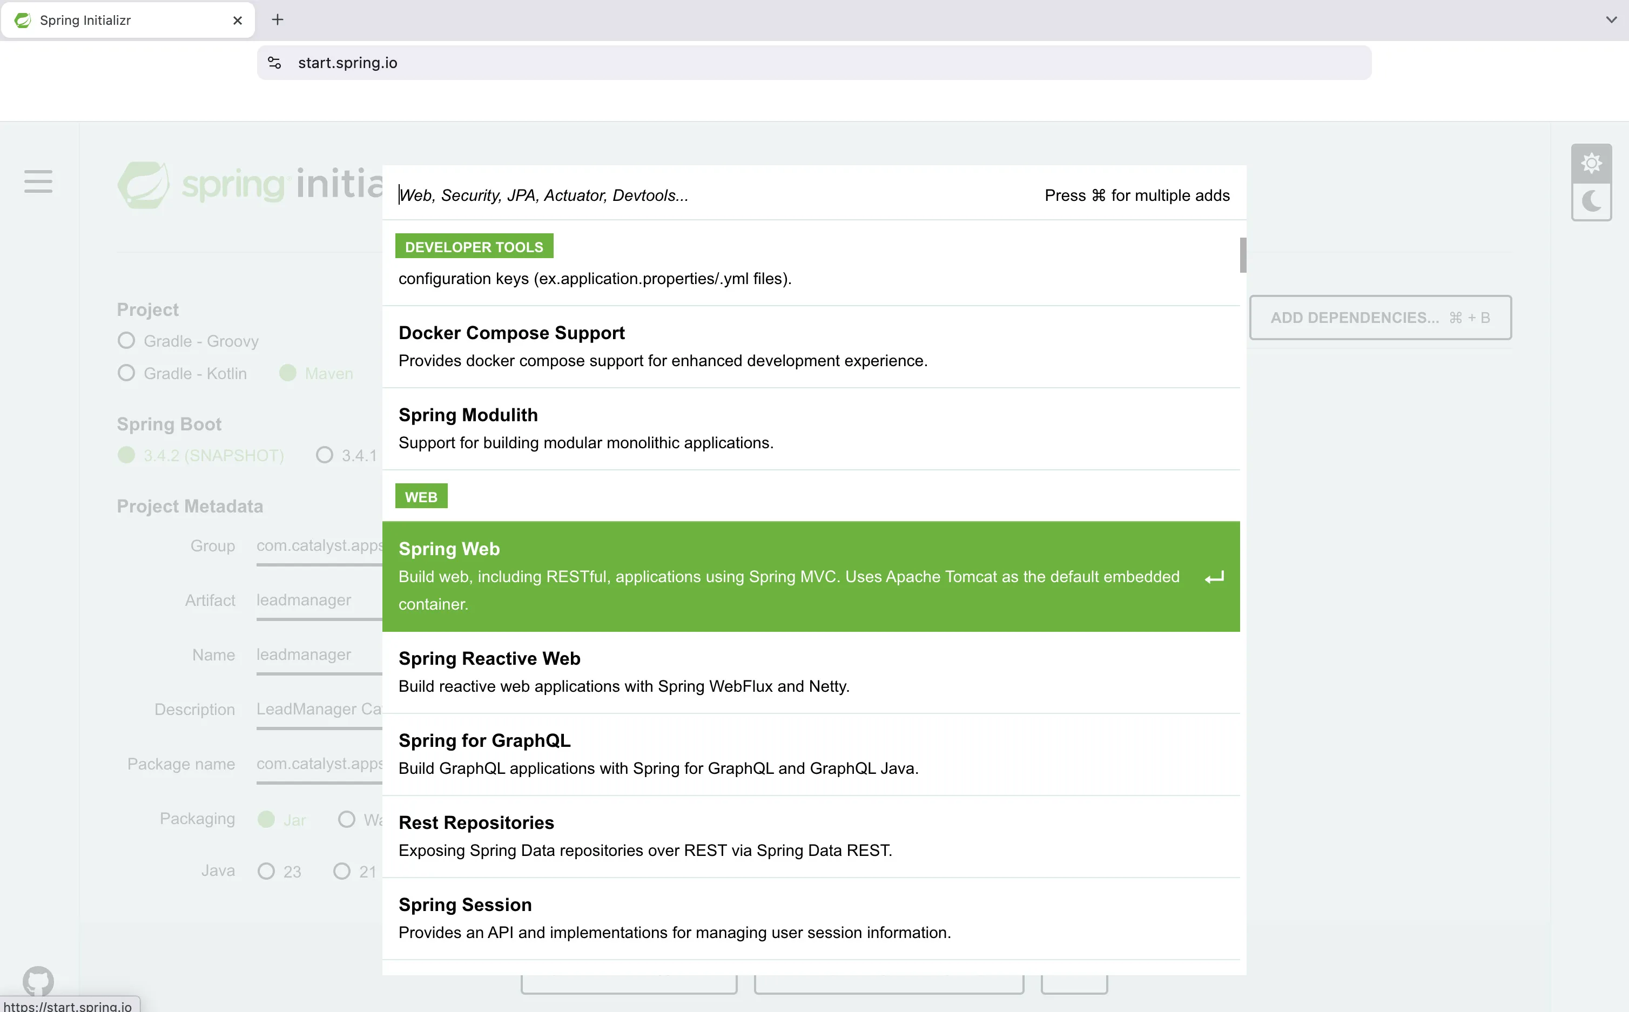Screen dimensions: 1629x1012
Task: Click the site settings icon in address bar
Action: [x=274, y=63]
